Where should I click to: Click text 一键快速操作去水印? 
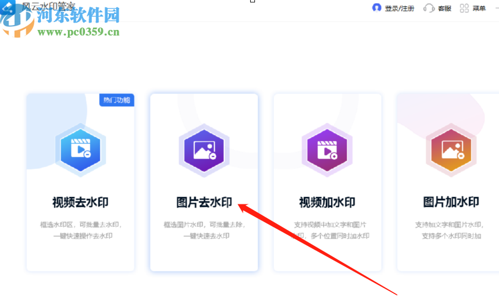pyautogui.click(x=83, y=236)
